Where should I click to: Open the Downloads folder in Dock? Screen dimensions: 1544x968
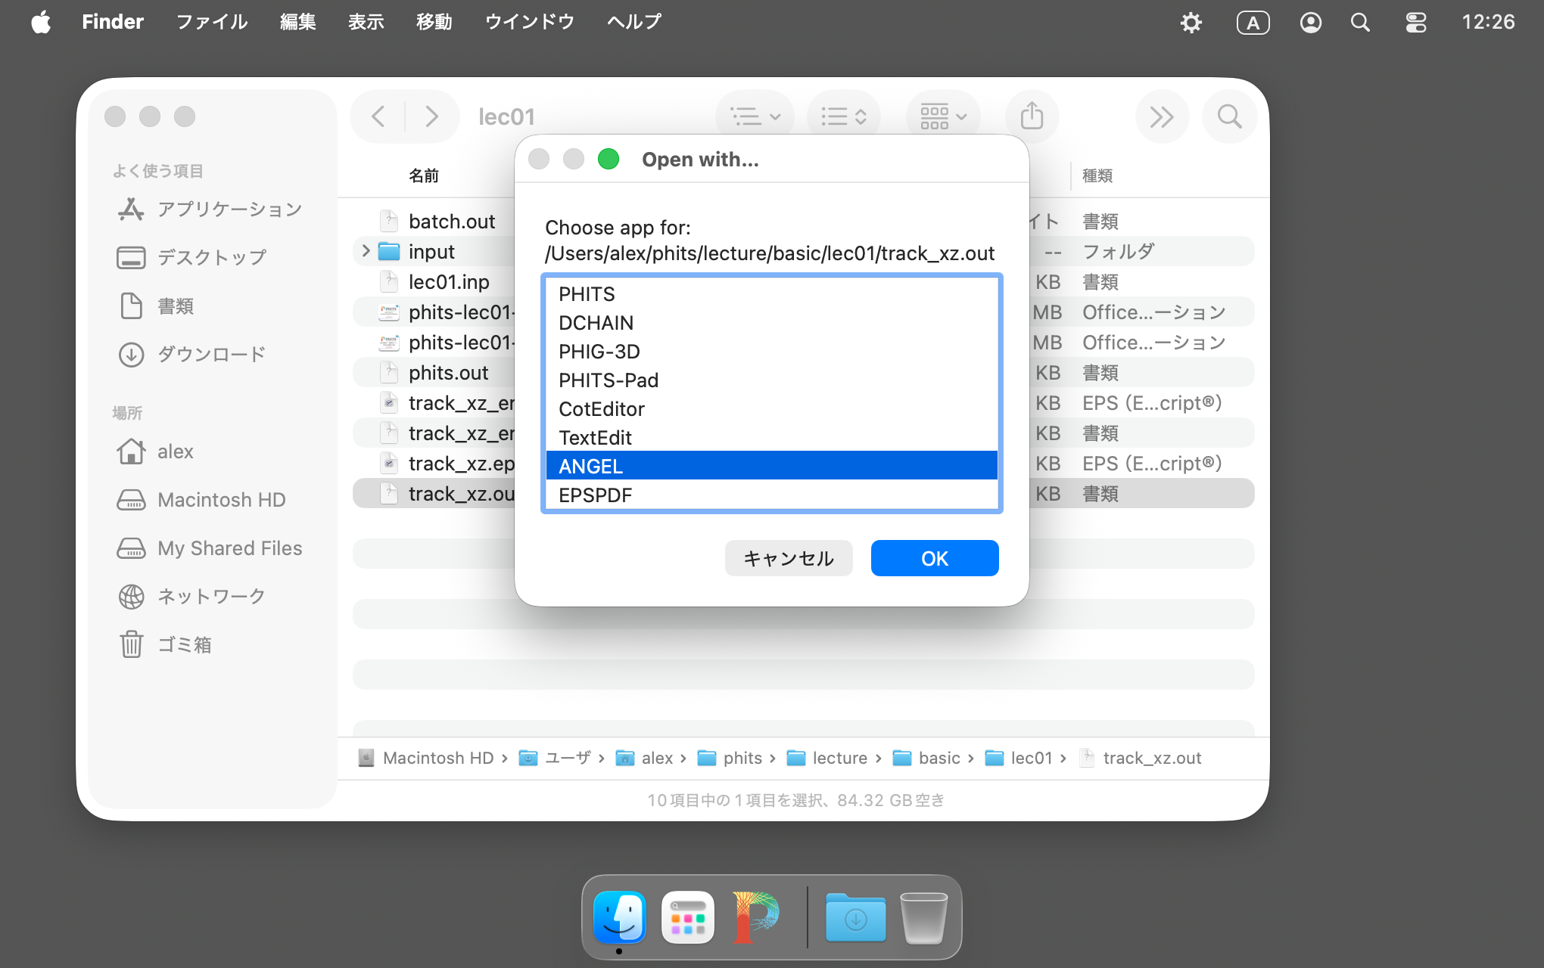[x=855, y=917]
